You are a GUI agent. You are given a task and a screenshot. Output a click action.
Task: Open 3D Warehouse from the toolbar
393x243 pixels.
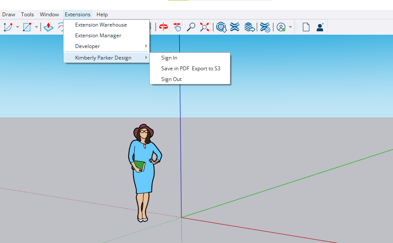pos(221,27)
